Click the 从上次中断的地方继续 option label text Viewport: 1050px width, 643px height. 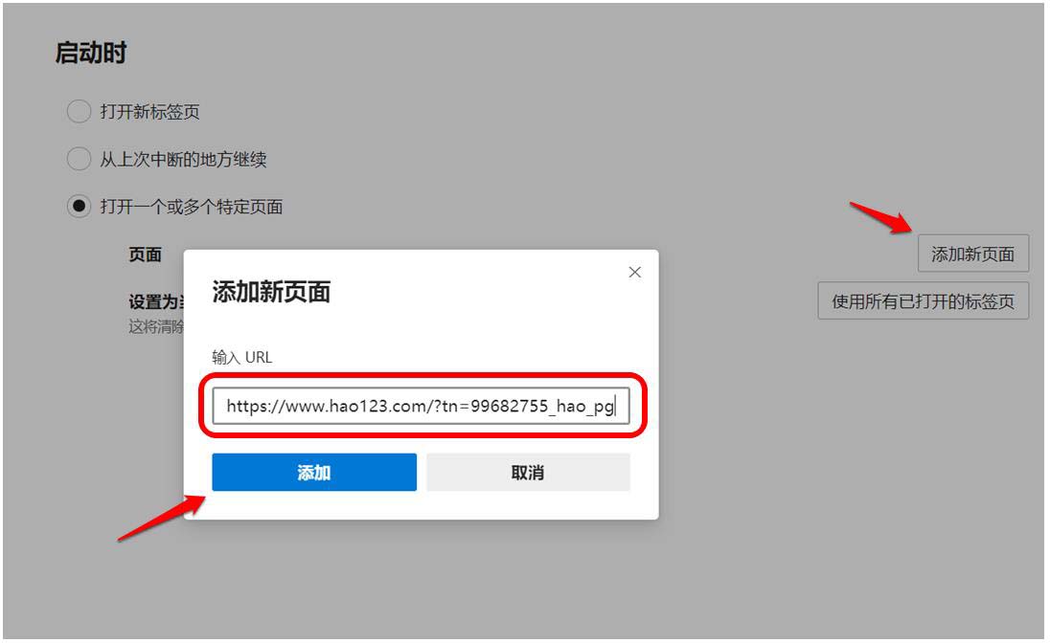pos(184,159)
